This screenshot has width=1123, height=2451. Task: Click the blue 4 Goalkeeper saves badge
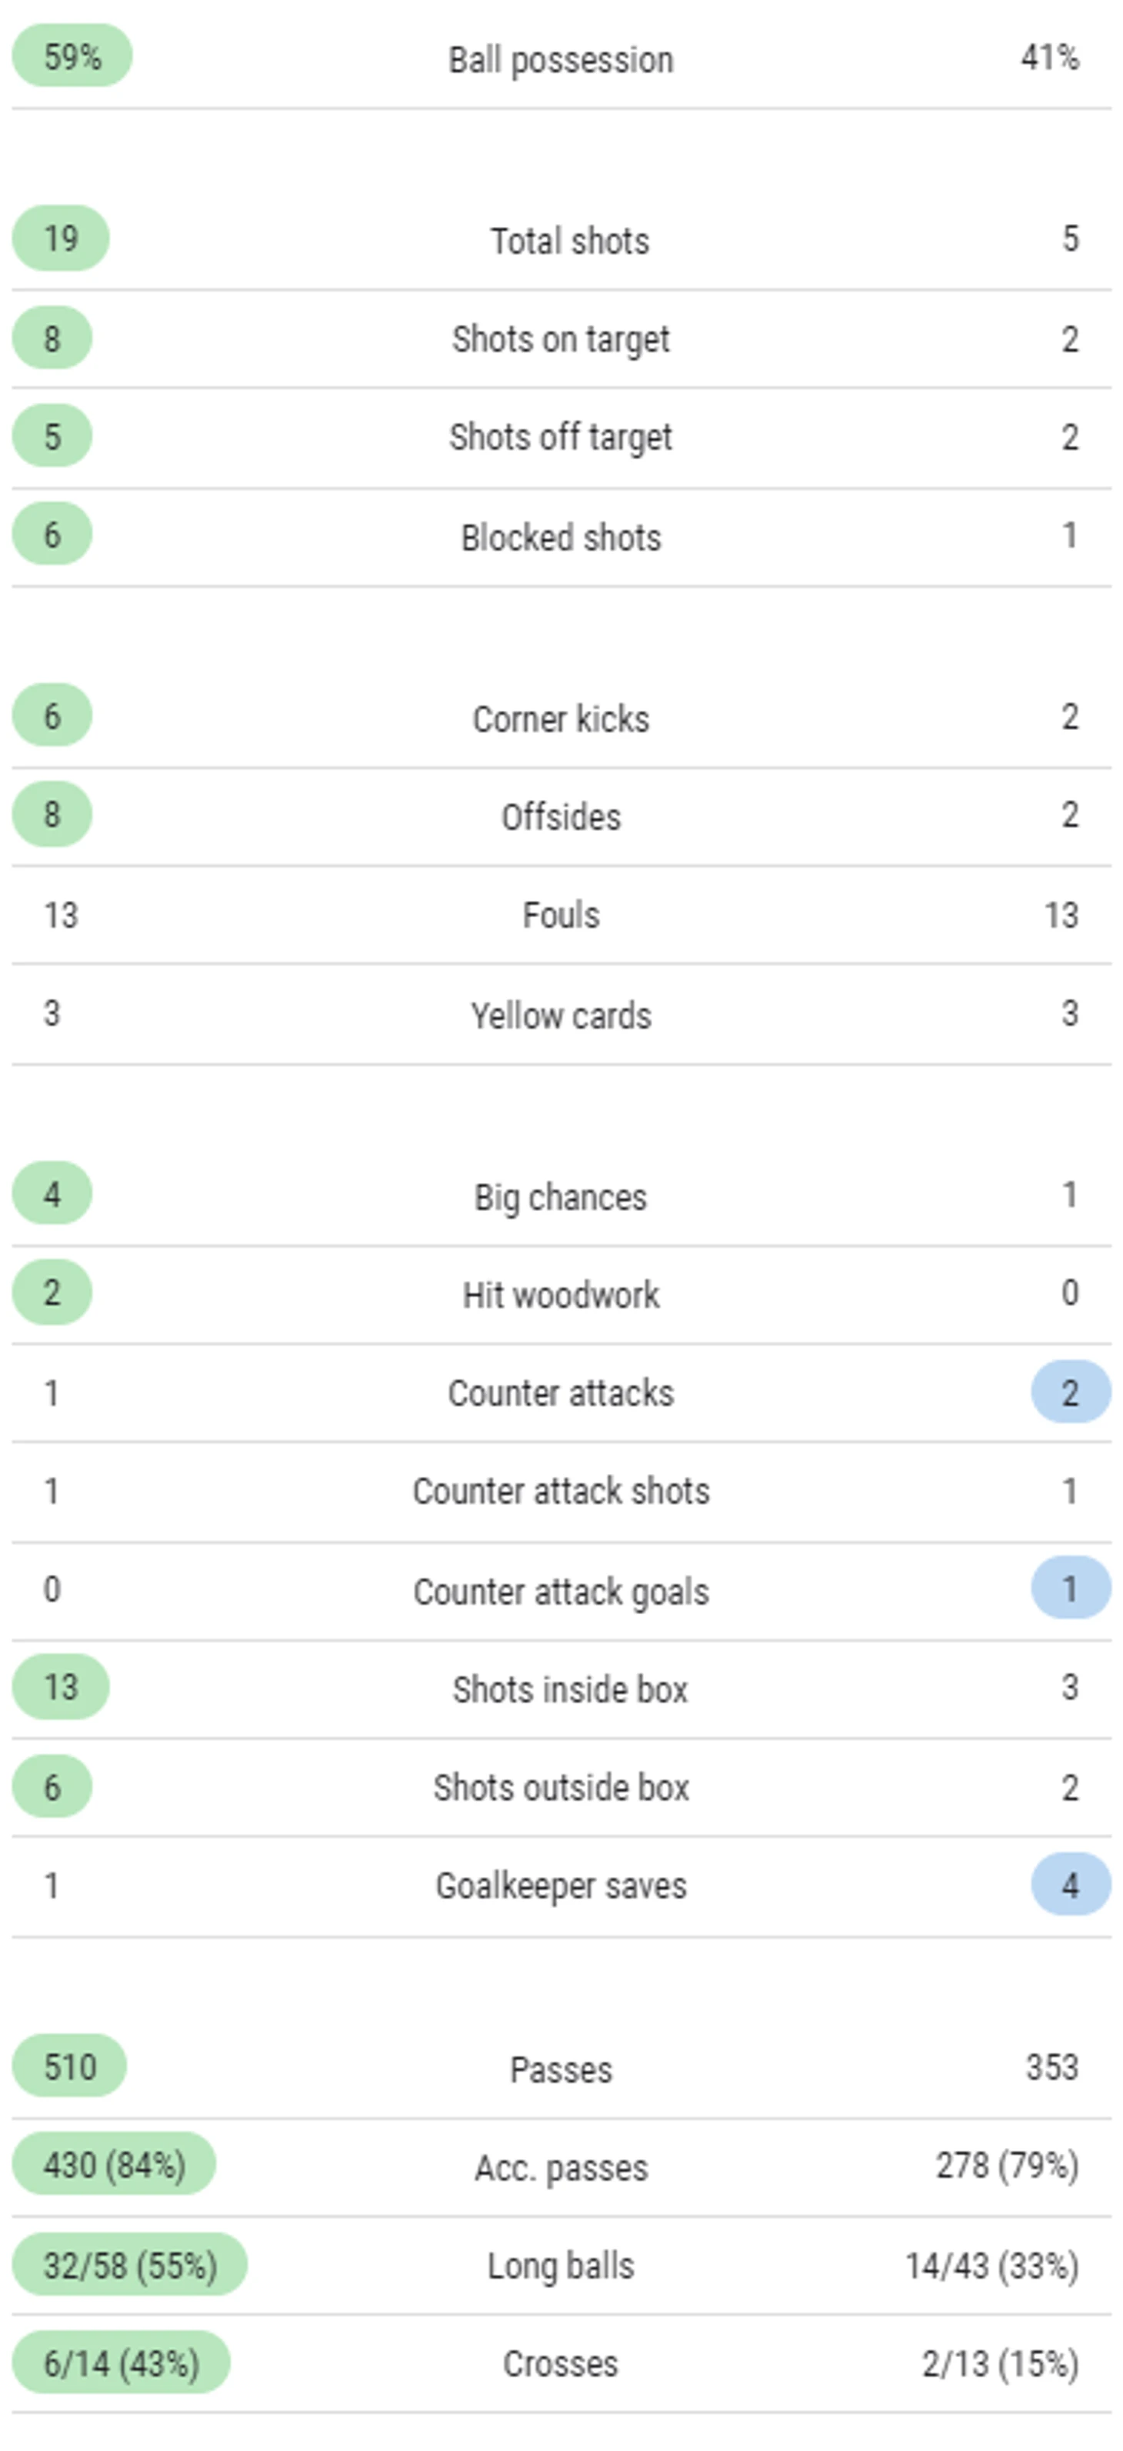pos(1071,1884)
